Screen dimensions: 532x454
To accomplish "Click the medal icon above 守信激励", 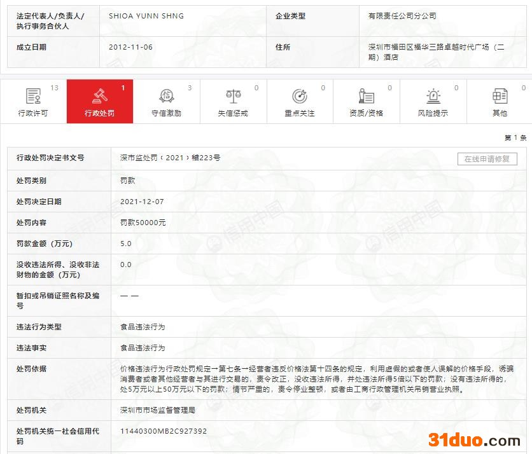I will [166, 96].
